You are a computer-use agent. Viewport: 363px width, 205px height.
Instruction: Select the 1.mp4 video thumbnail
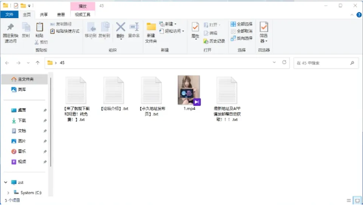pos(189,90)
